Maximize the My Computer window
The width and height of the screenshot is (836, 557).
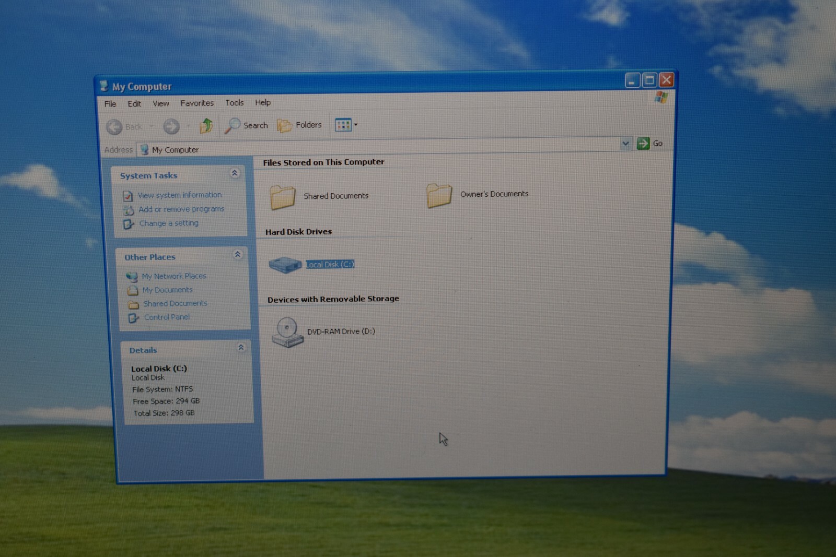point(649,80)
